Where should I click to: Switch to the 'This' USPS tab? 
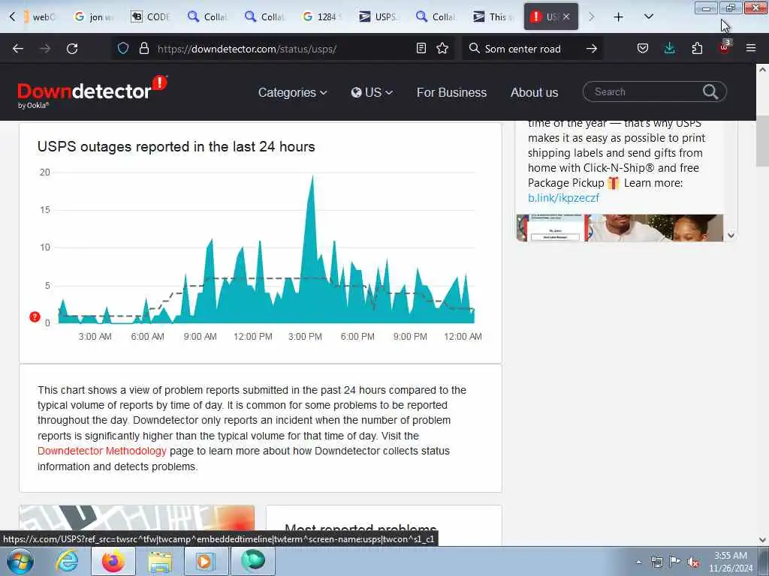pos(493,16)
